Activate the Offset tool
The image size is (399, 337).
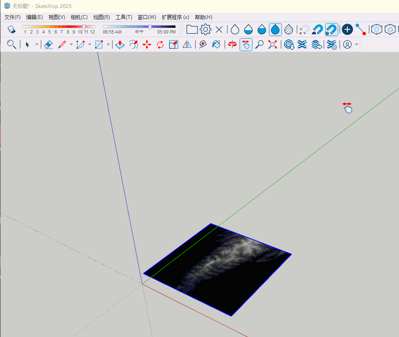pos(133,44)
